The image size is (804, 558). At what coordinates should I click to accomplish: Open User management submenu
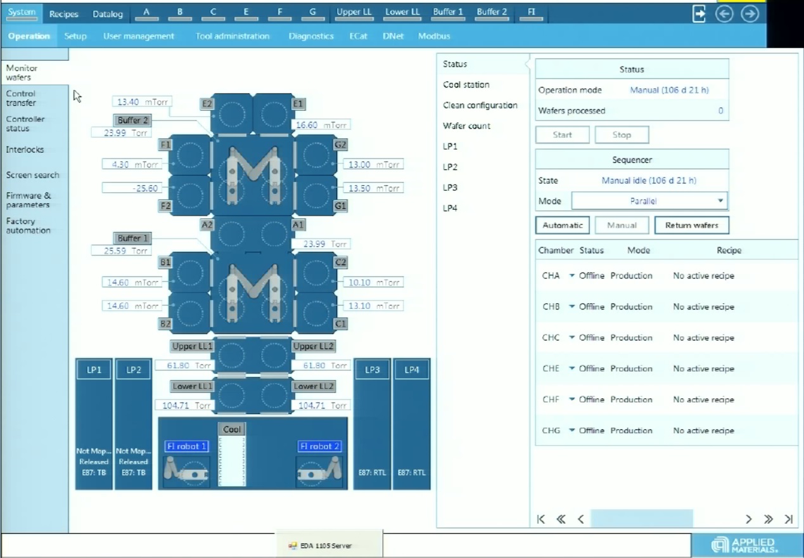pos(139,36)
